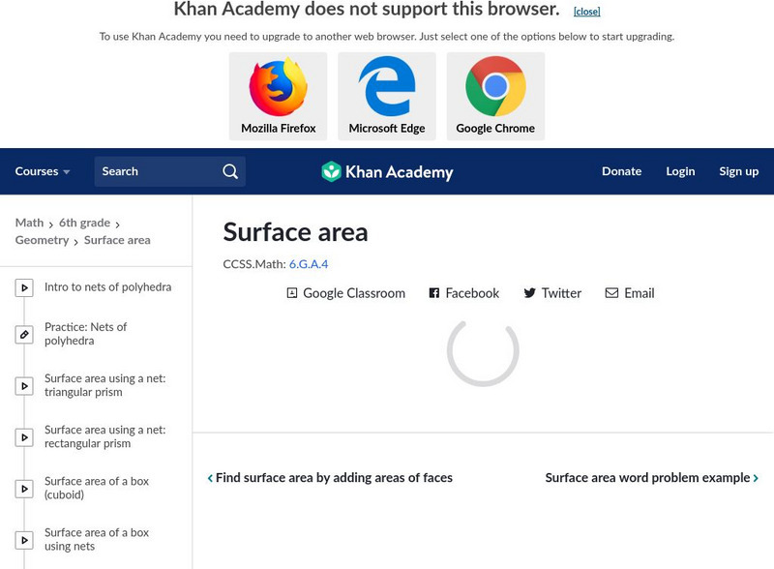
Task: Click inside the Search field
Action: point(155,170)
